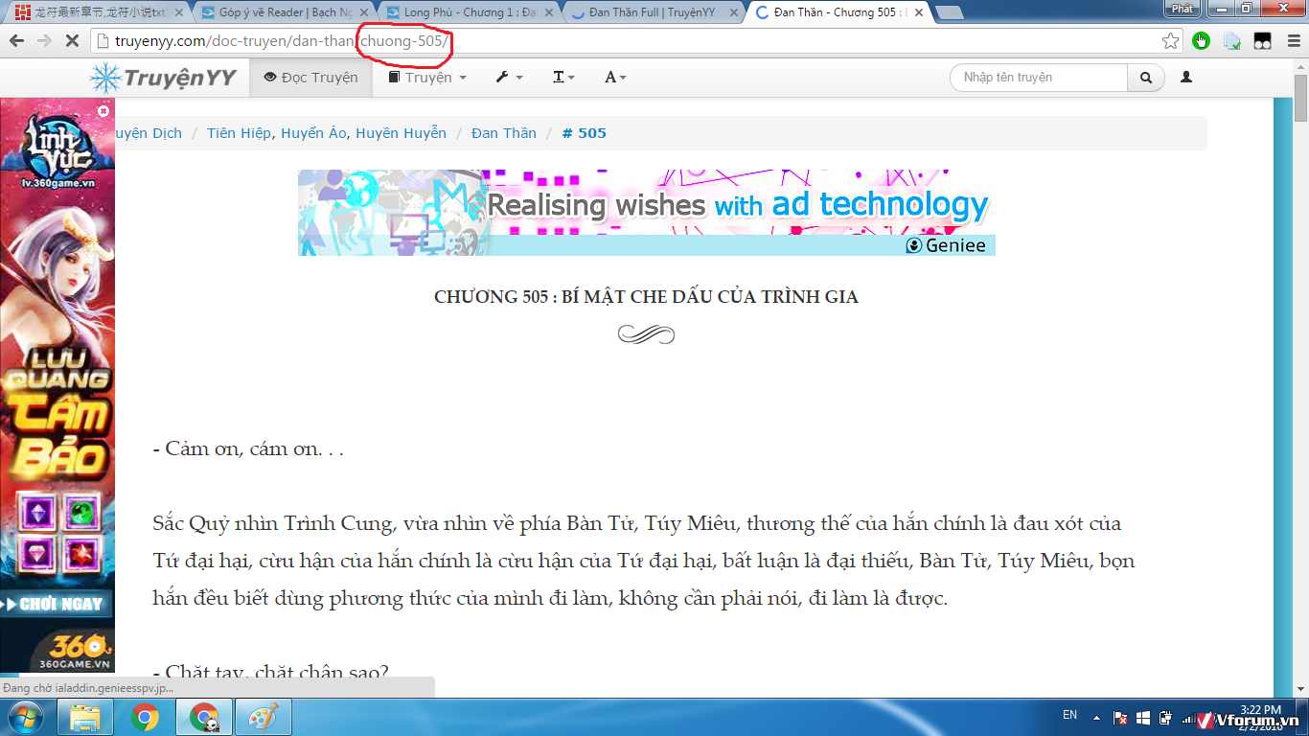1309x736 pixels.
Task: Switch to the Đan Thần Full tab
Action: click(x=652, y=12)
